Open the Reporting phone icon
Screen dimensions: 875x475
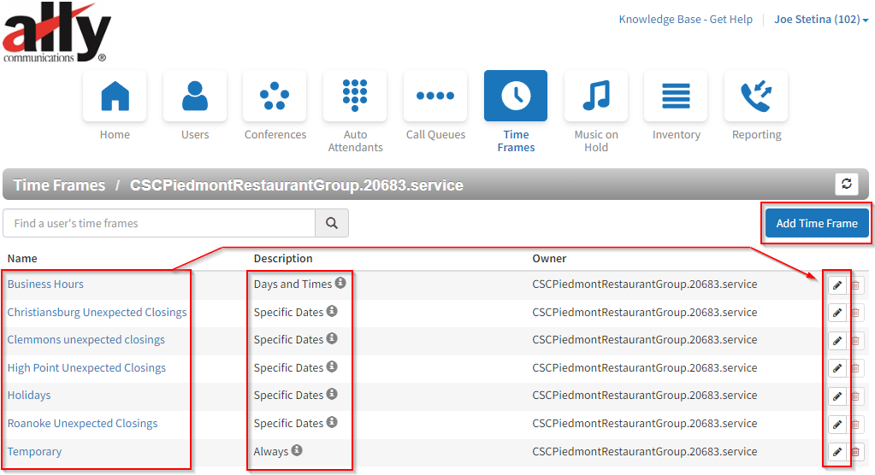756,96
